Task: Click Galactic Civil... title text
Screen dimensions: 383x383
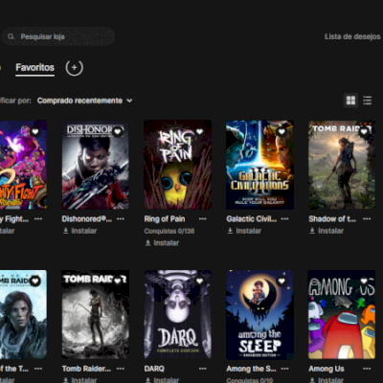Action: [252, 219]
